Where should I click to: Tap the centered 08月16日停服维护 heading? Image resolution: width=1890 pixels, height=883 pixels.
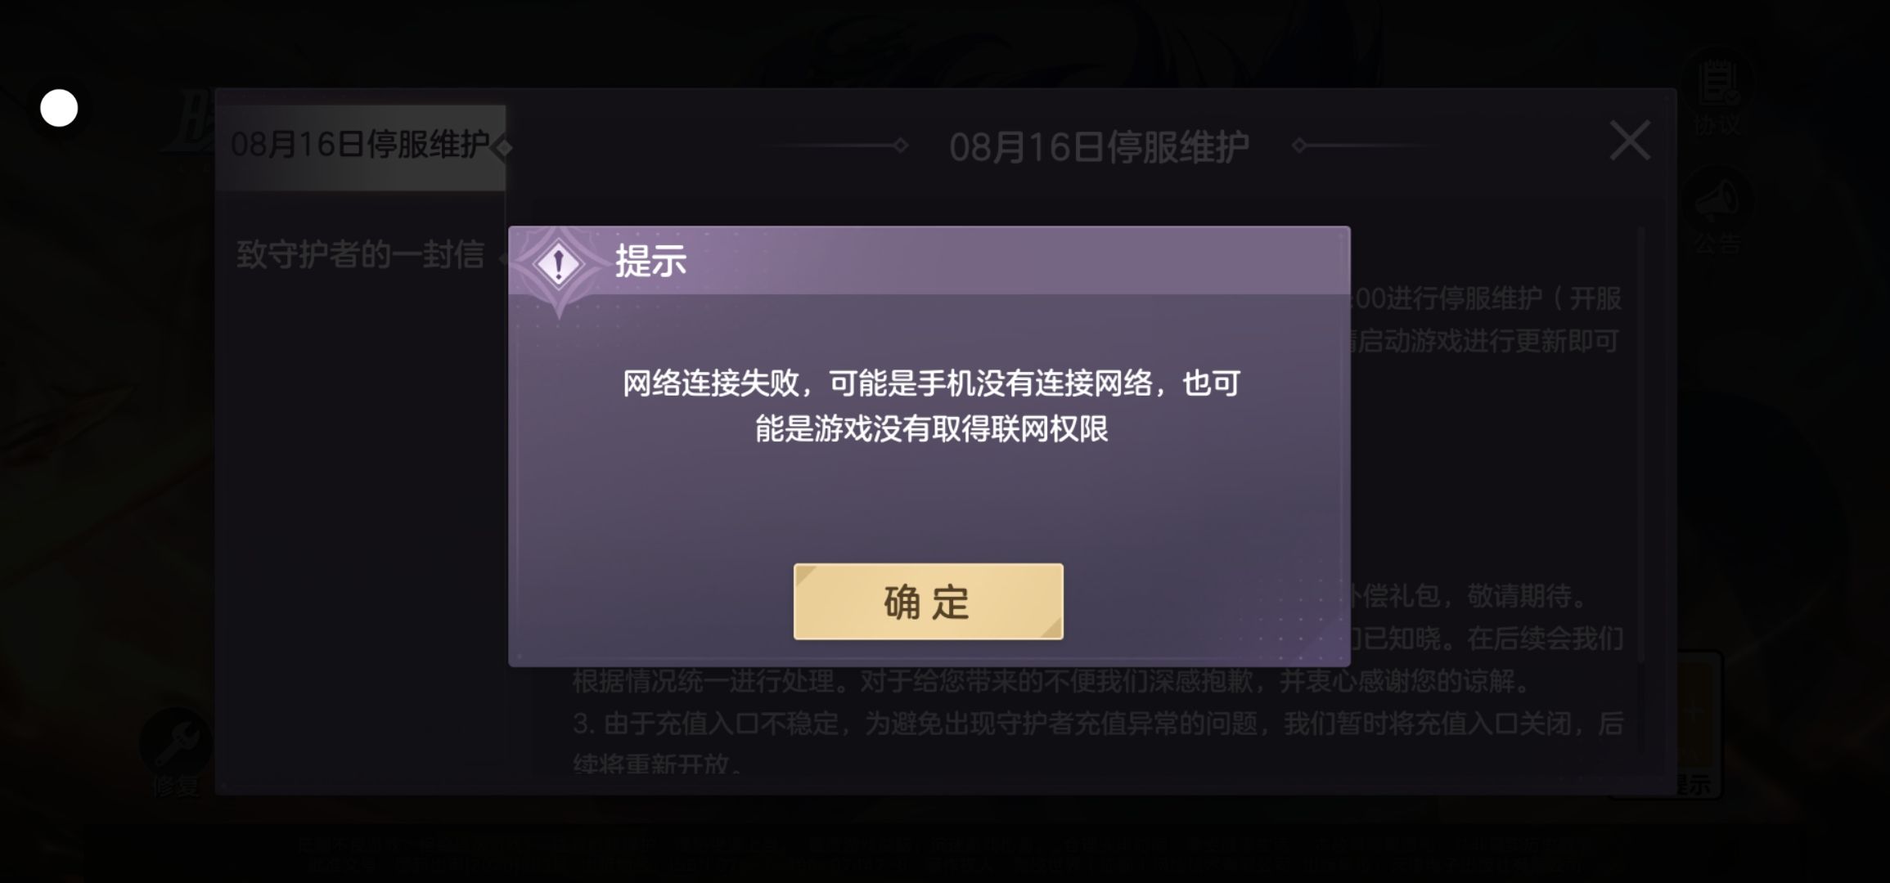pos(1099,147)
